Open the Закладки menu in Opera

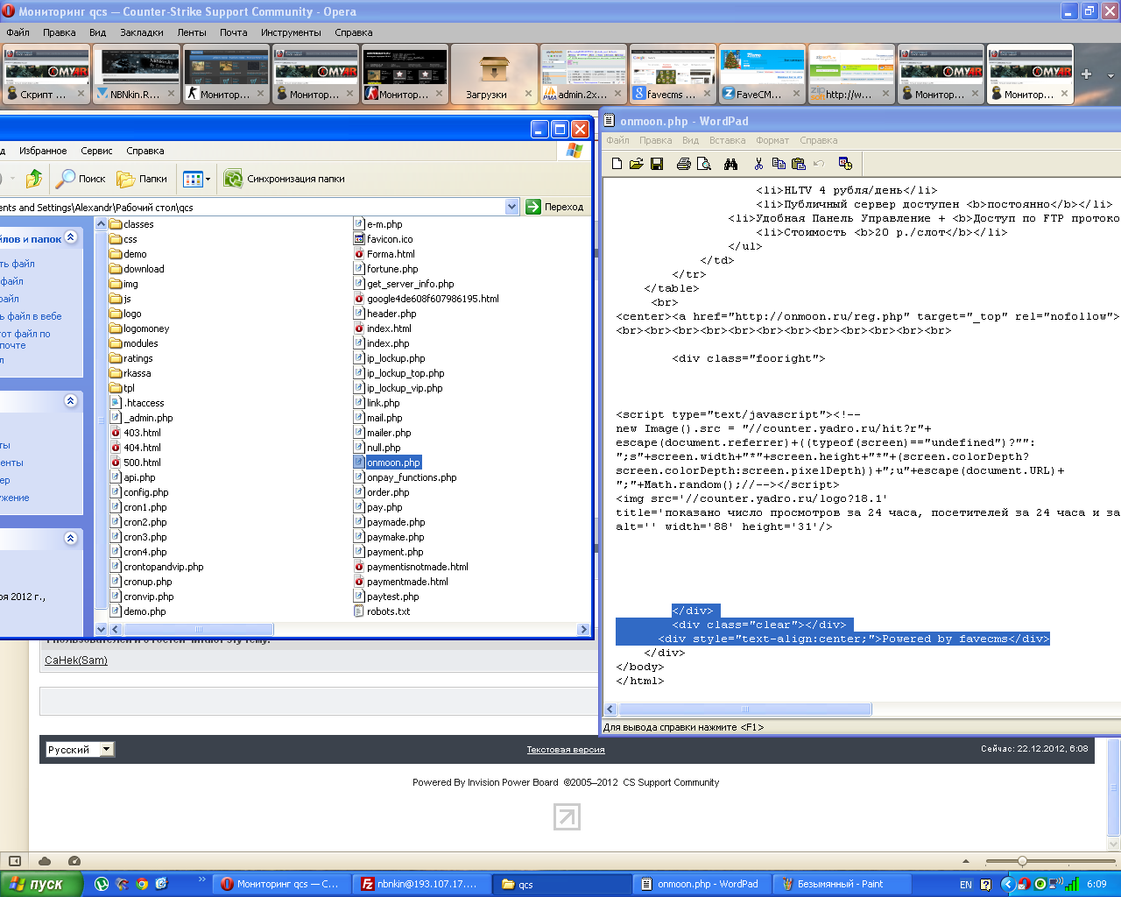(x=142, y=32)
